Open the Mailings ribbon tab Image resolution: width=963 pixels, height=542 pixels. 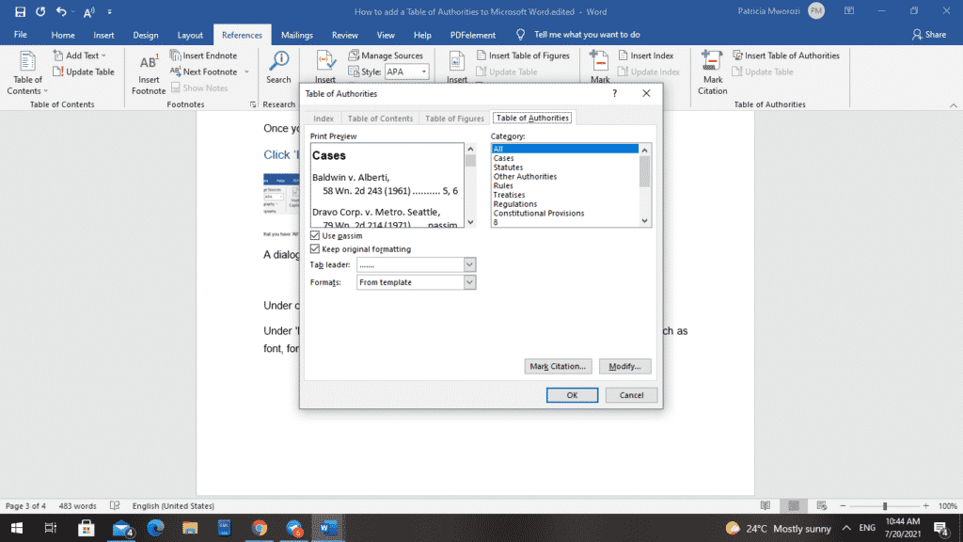[x=296, y=34]
